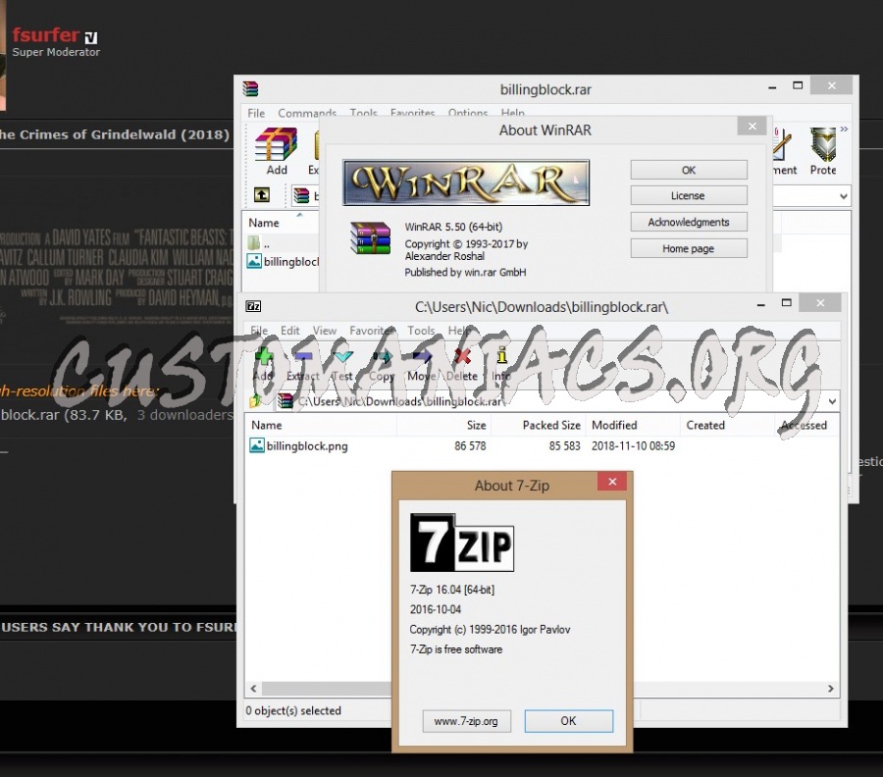883x777 pixels.
Task: Select the billingblock file in WinRAR list
Action: [x=284, y=262]
